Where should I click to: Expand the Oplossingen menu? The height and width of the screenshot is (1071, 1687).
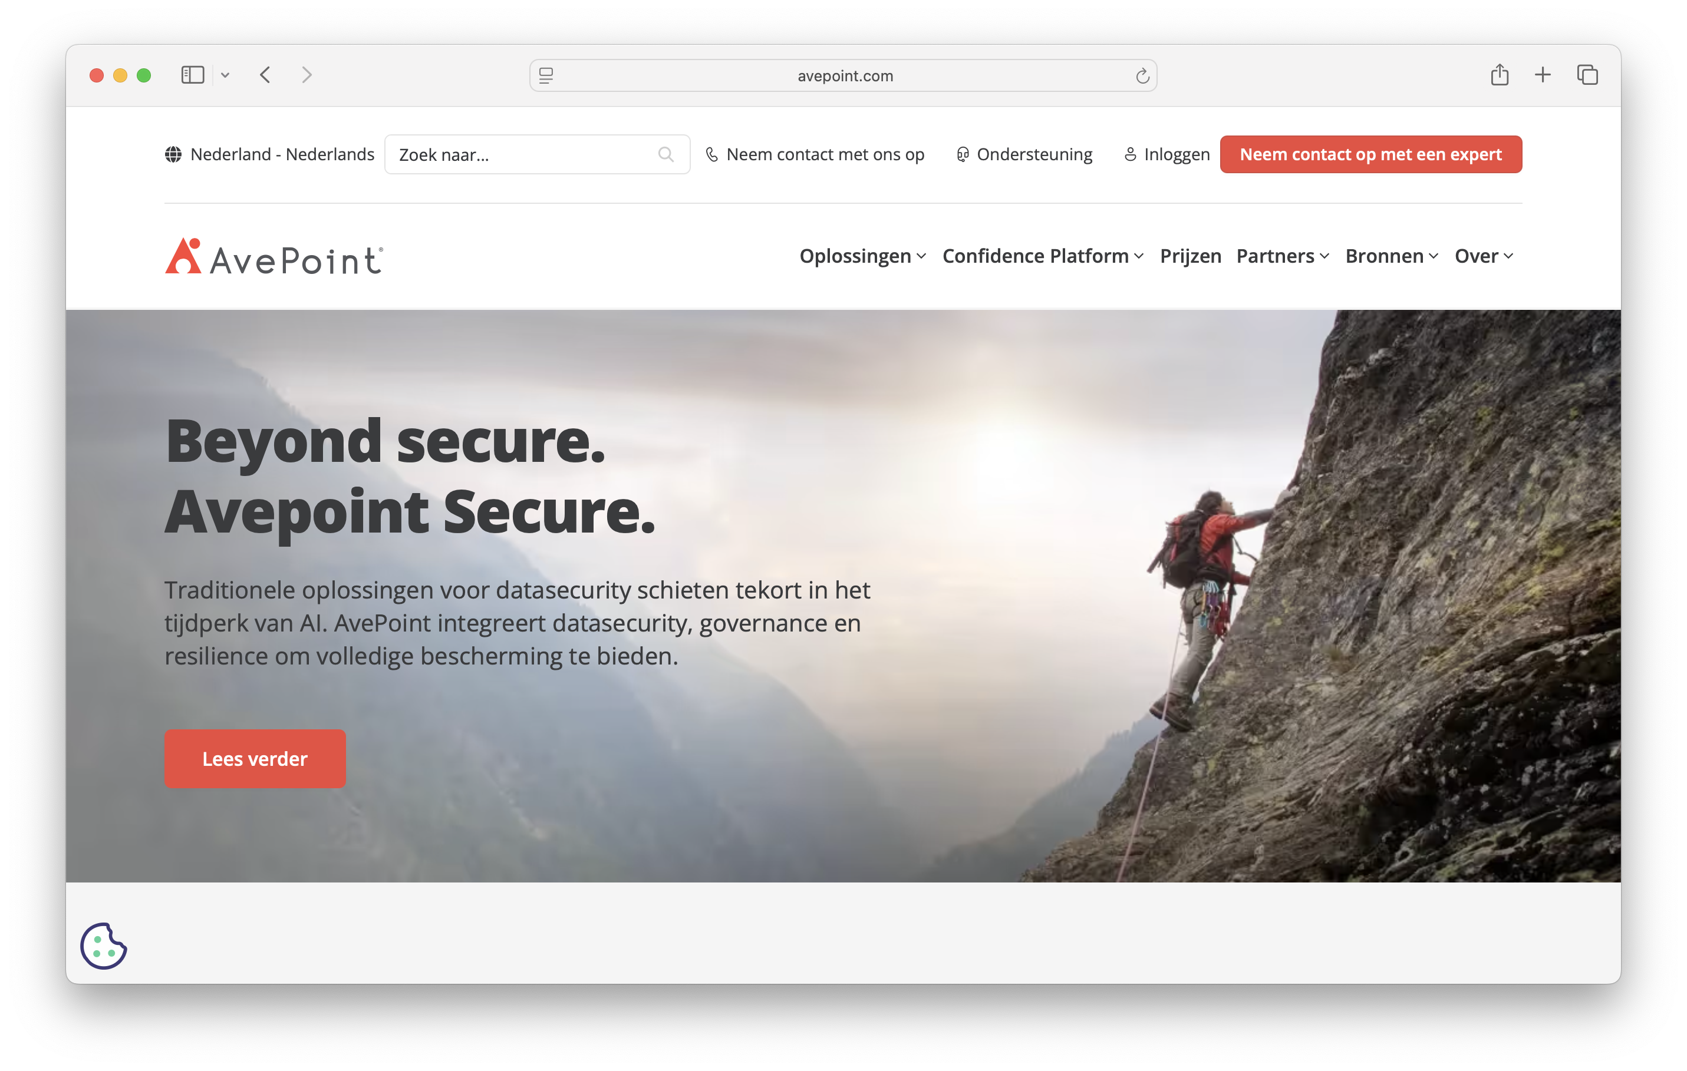click(x=862, y=256)
